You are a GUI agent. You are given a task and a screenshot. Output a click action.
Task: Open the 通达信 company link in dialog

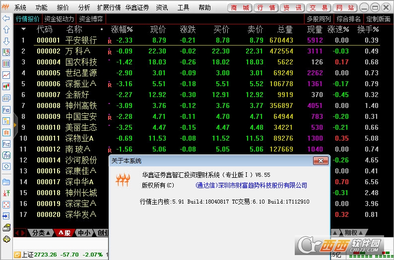point(251,185)
